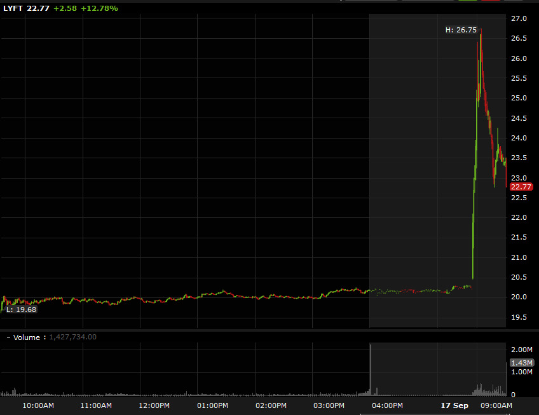
Task: Select the H: 26.75 high marker
Action: pos(461,30)
